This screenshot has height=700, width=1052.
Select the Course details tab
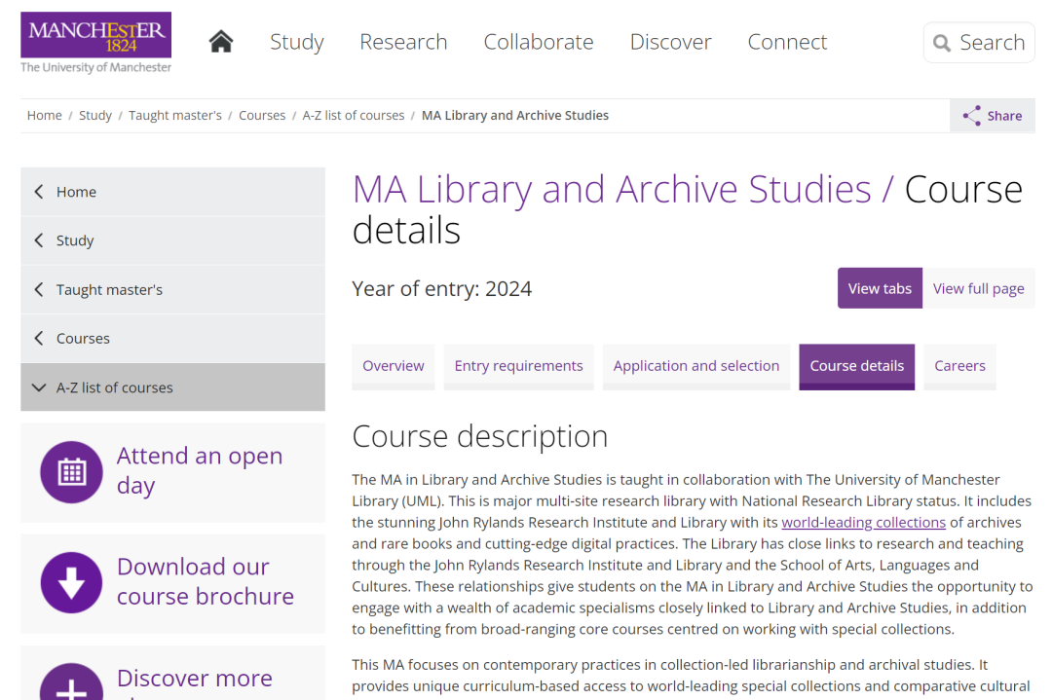coord(857,366)
